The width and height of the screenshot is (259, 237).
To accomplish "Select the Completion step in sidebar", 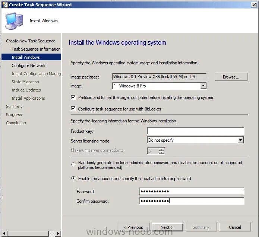I will coord(16,123).
